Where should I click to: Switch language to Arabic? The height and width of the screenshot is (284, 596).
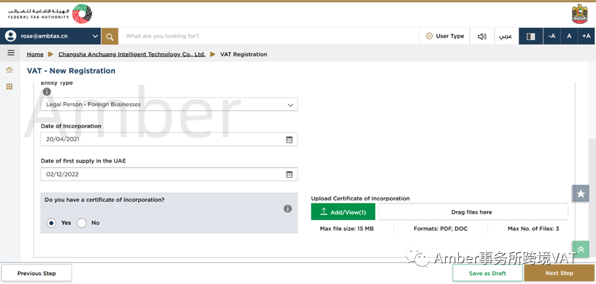click(506, 36)
